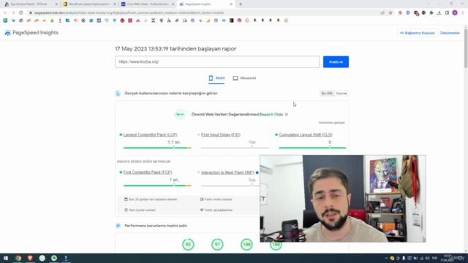
Task: Click the blue D extension icon
Action: click(408, 13)
